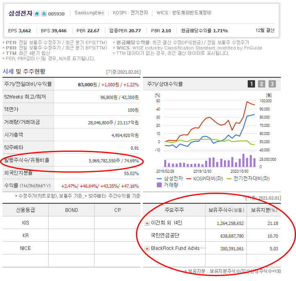Select share count 638,687,780
The height and width of the screenshot is (281, 296).
[x=232, y=236]
